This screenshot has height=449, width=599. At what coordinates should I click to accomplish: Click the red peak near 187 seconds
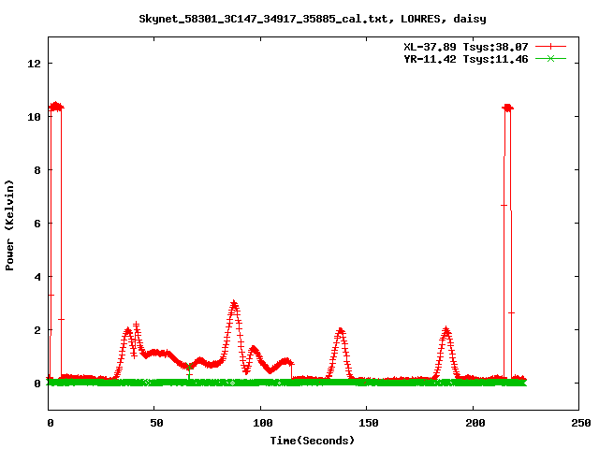(x=446, y=329)
